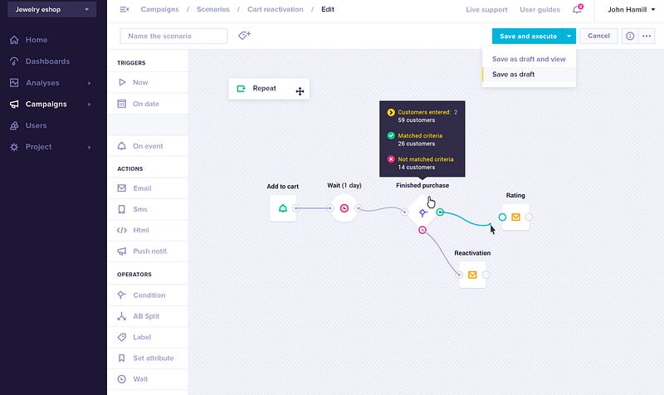Click the Name the scenario field
The image size is (664, 395).
tap(173, 36)
